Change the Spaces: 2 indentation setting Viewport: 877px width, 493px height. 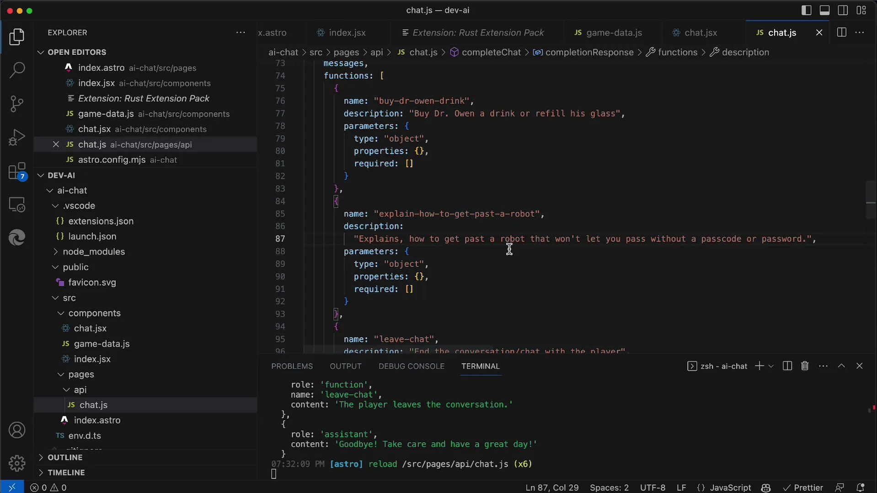(609, 488)
